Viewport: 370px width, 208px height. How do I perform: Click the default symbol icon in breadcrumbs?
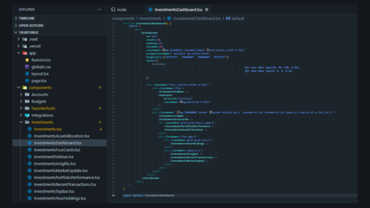point(228,18)
